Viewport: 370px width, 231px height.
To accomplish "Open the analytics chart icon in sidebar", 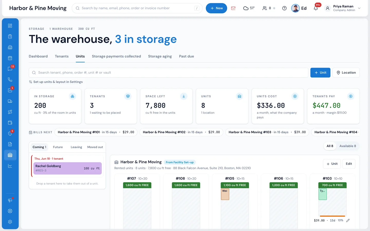I will [x=10, y=166].
